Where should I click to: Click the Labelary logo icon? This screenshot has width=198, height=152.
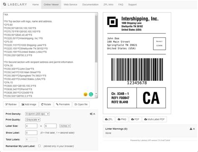[x=5, y=4]
